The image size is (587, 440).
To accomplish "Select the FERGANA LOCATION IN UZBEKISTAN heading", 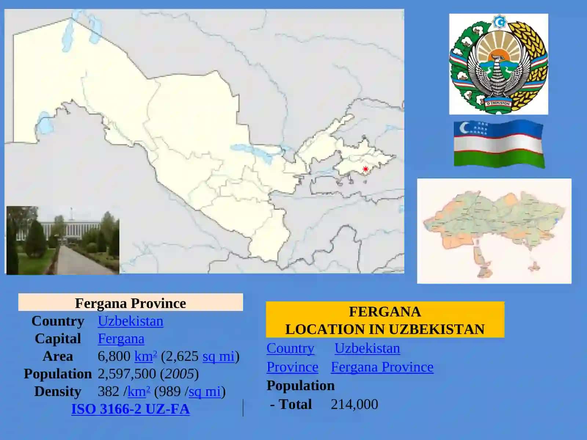I will [x=385, y=320].
